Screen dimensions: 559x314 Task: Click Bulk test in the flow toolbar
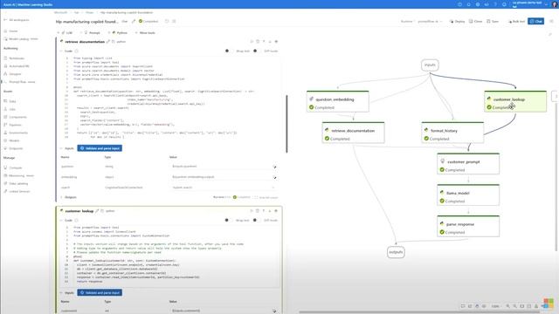pyautogui.click(x=516, y=21)
